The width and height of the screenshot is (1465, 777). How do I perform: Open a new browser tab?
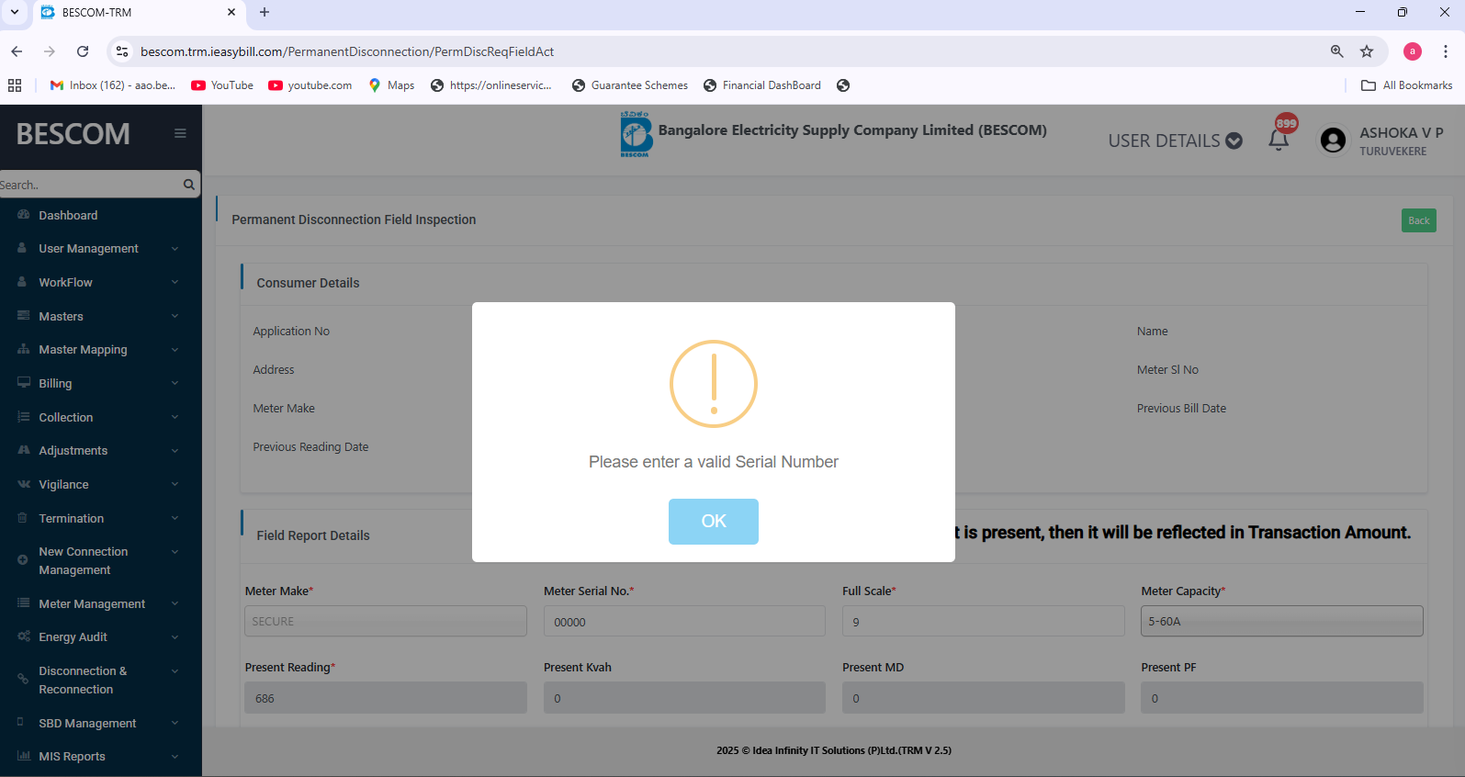(265, 12)
